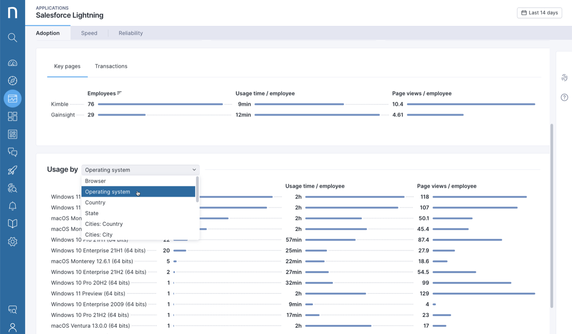Viewport: 572px width, 334px height.
Task: Select the Transactions tab
Action: [x=111, y=66]
